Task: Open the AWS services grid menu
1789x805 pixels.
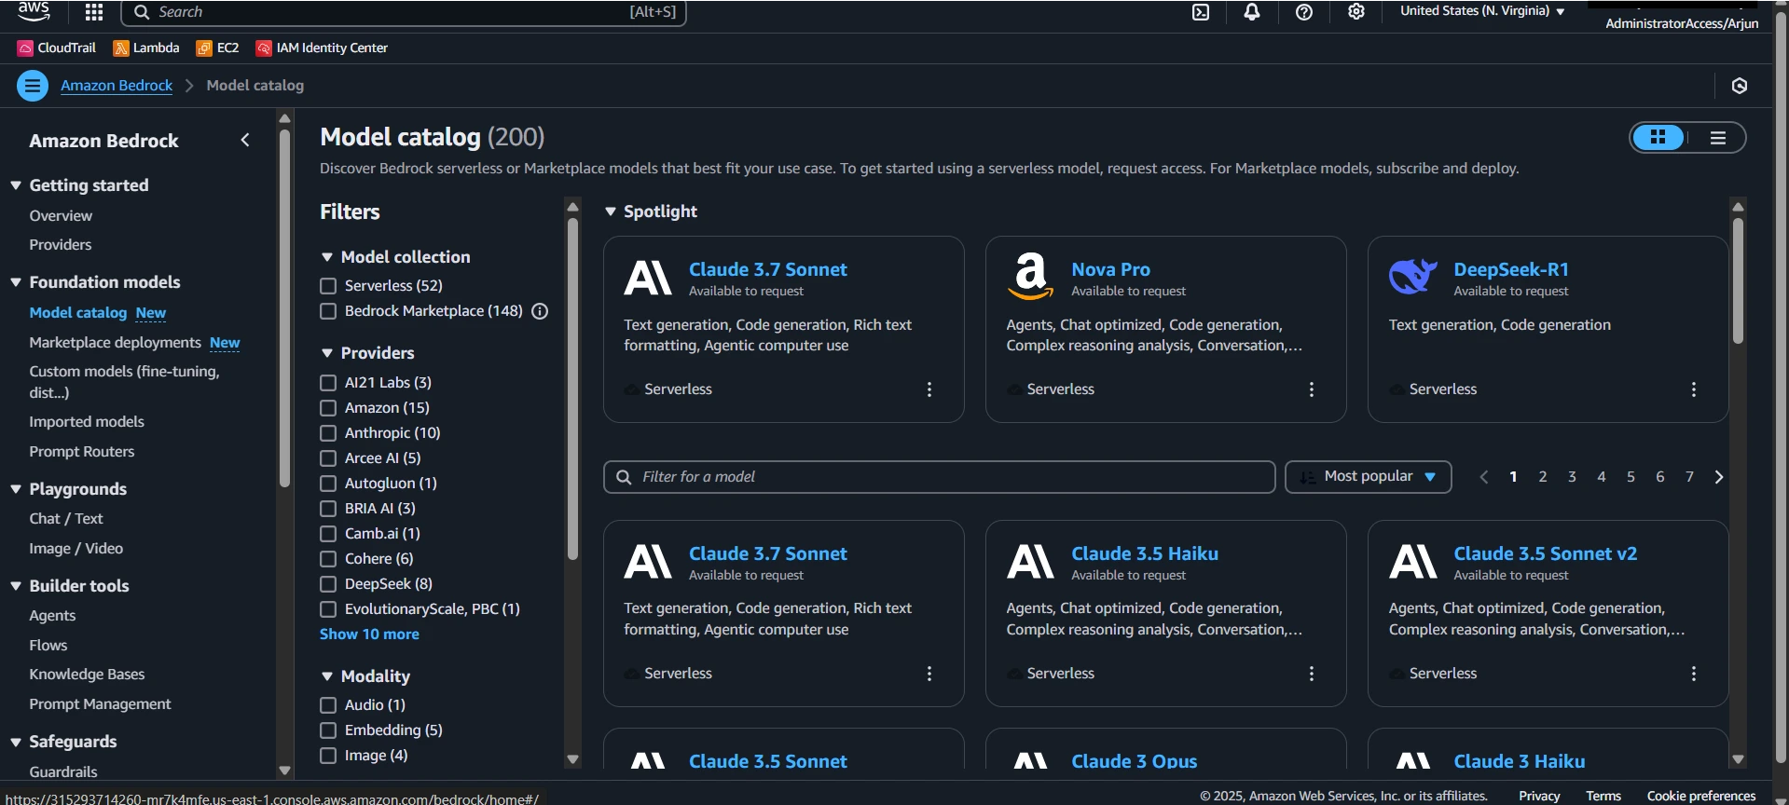Action: (94, 12)
